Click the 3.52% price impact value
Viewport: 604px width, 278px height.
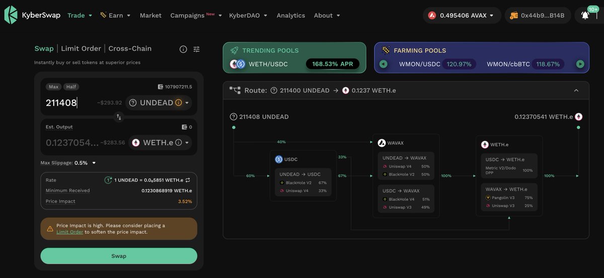click(185, 201)
